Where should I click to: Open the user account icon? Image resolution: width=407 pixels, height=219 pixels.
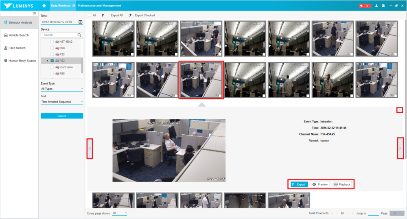376,6
